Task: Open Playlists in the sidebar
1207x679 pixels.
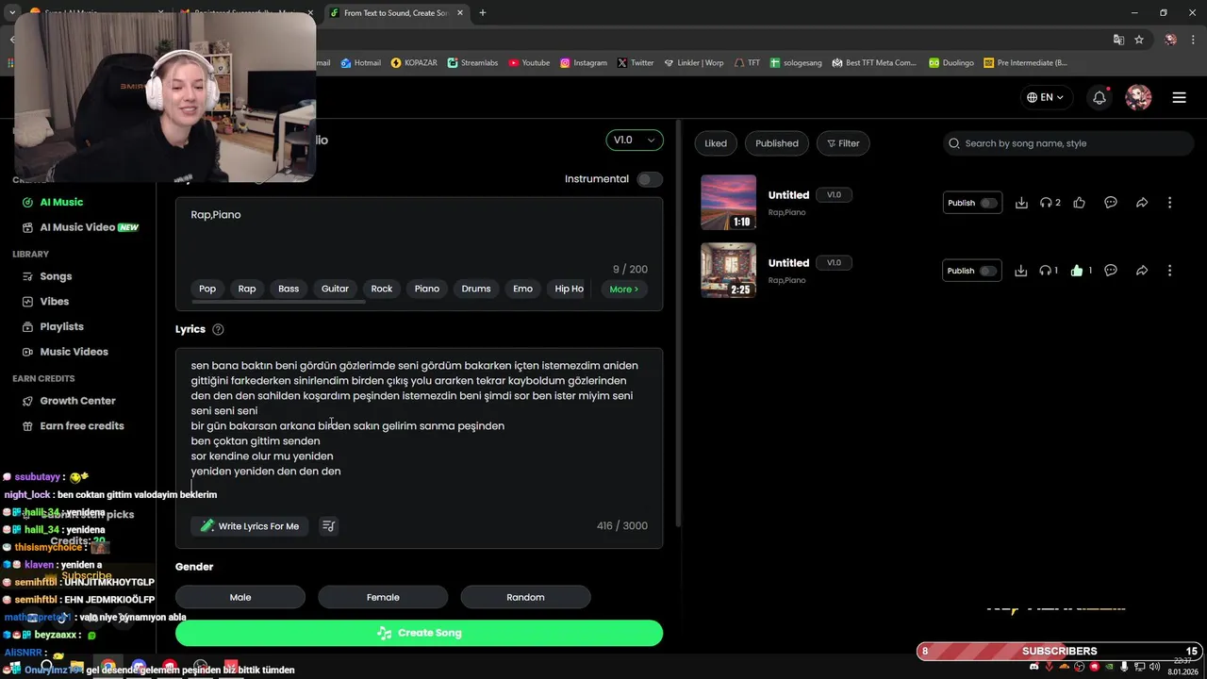Action: (61, 326)
